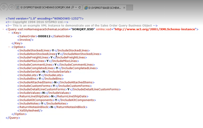Select the E:\SYSPRO7\BASE\SCHEM... tab
203x128 pixels.
(x=105, y=8)
